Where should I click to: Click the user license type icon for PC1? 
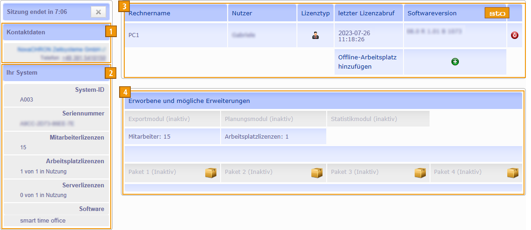click(x=315, y=35)
